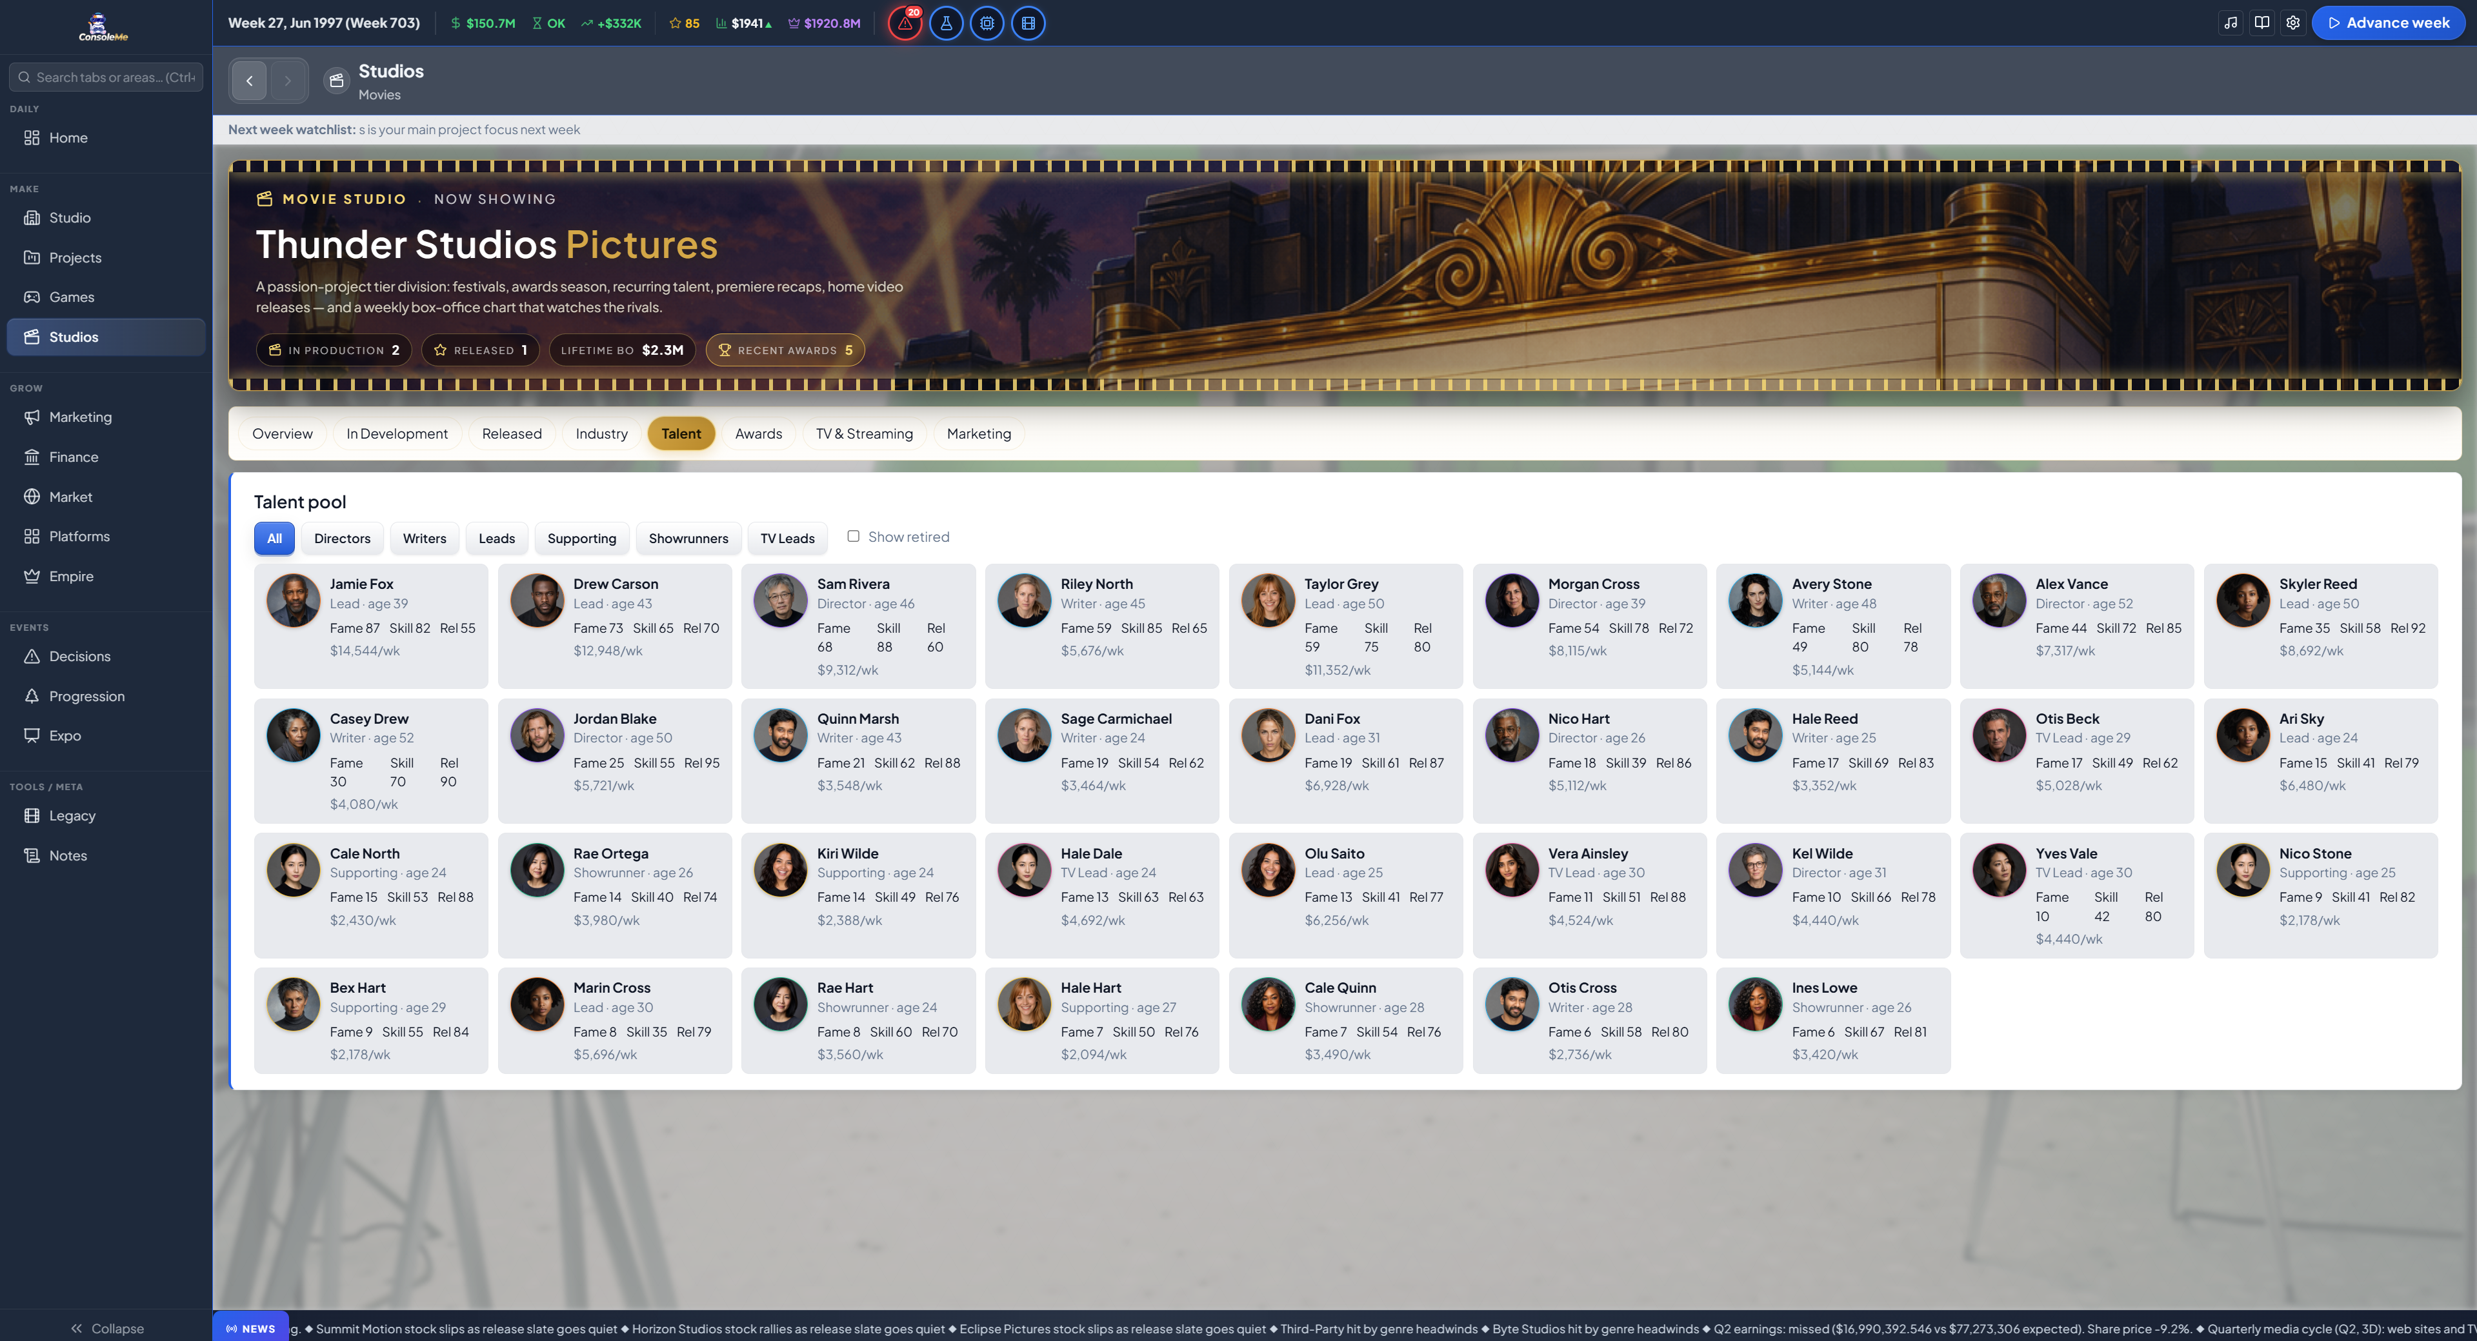Click the $150.7M cash indicator
This screenshot has height=1341, width=2477.
click(x=483, y=23)
